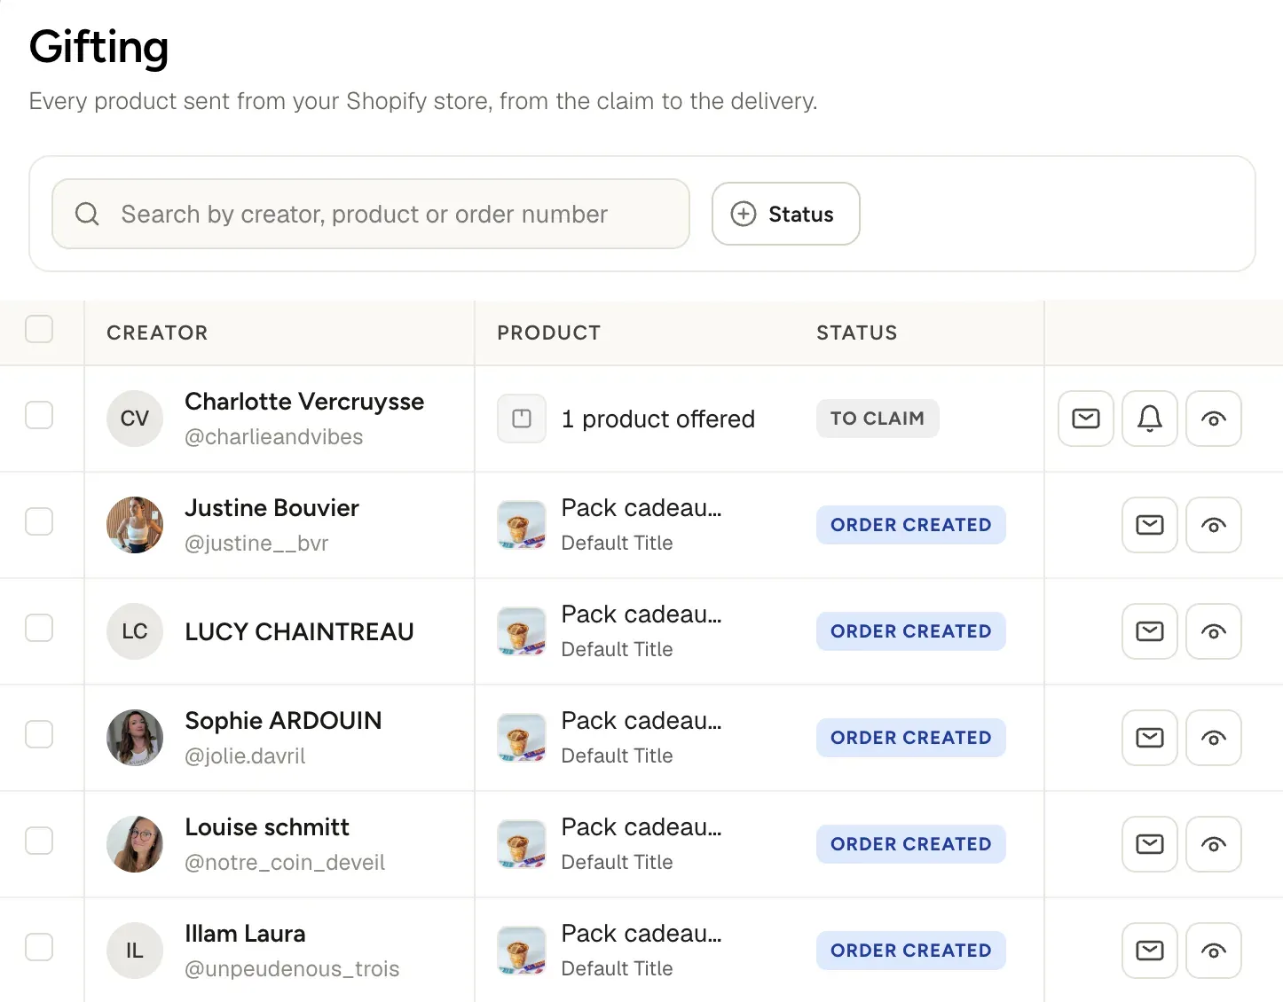Tick the checkbox beside Illam Laura
This screenshot has height=1002, width=1283.
click(39, 947)
